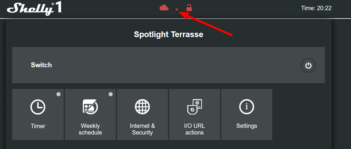
Task: Click the Settings info circle icon
Action: tap(247, 107)
